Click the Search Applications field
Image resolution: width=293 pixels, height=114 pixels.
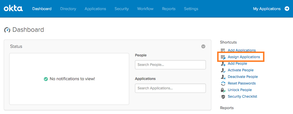click(170, 88)
